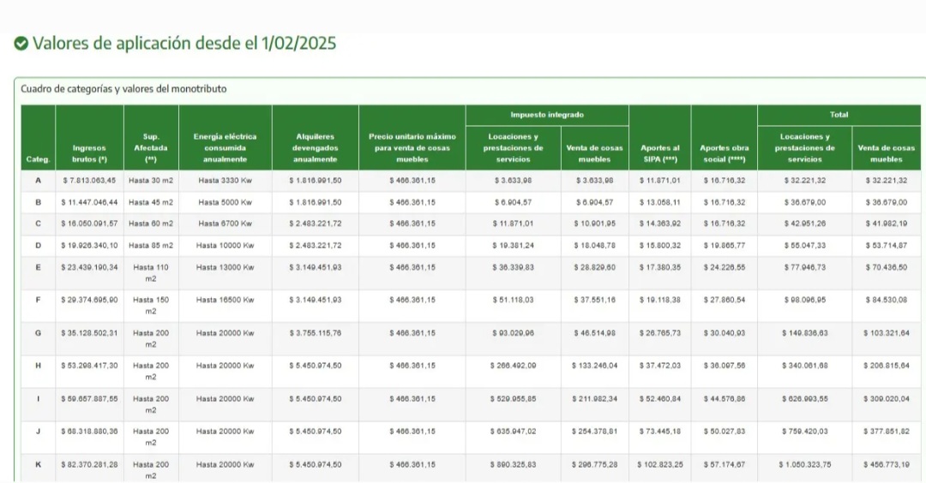Select category 'G' row label
This screenshot has height=483, width=926.
(x=38, y=333)
